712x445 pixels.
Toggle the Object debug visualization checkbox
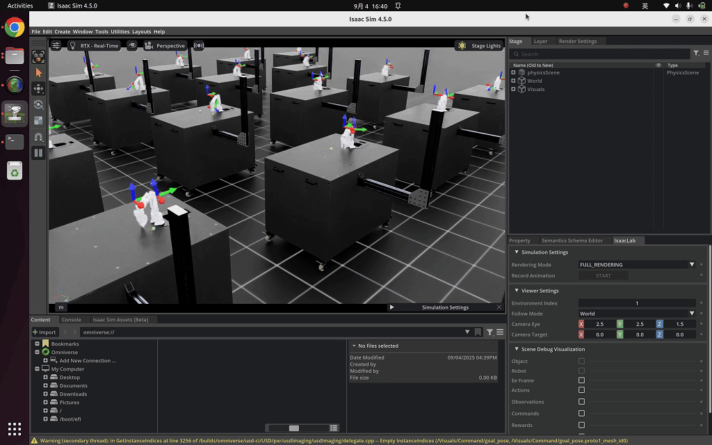coord(582,361)
